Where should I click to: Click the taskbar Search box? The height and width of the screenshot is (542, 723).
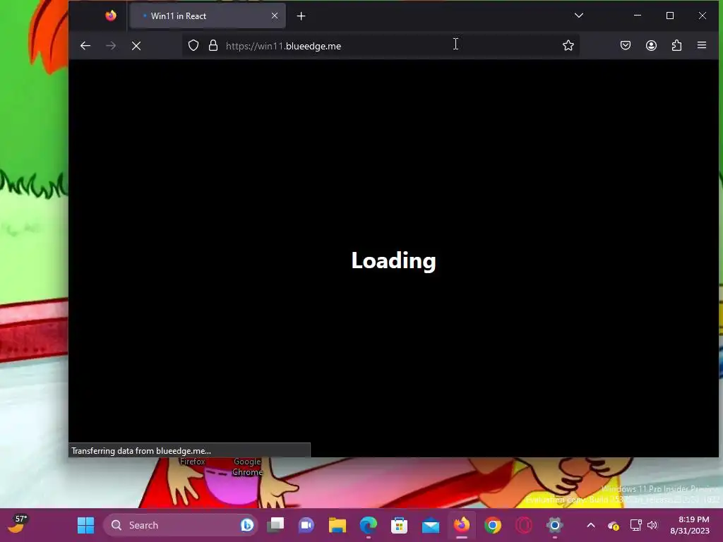[x=180, y=525]
